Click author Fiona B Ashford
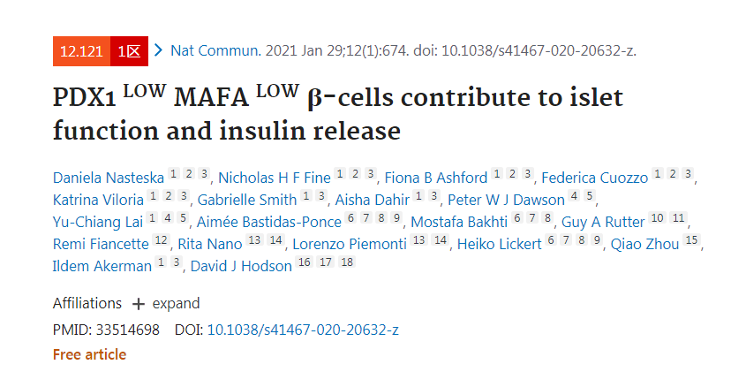746x387 pixels. coord(436,178)
